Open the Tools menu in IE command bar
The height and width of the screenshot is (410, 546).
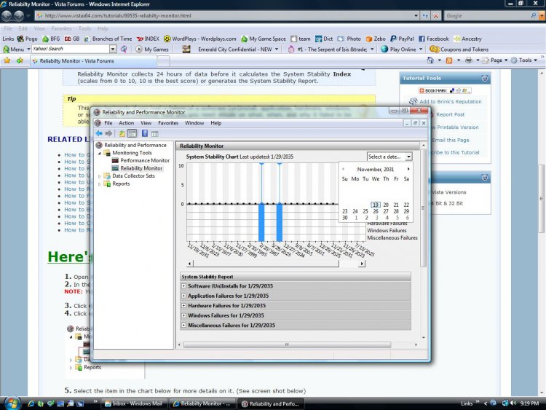click(524, 60)
